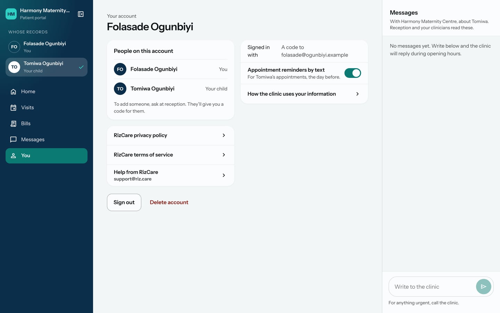The width and height of the screenshot is (500, 313).
Task: Click the You person icon
Action: (x=13, y=155)
